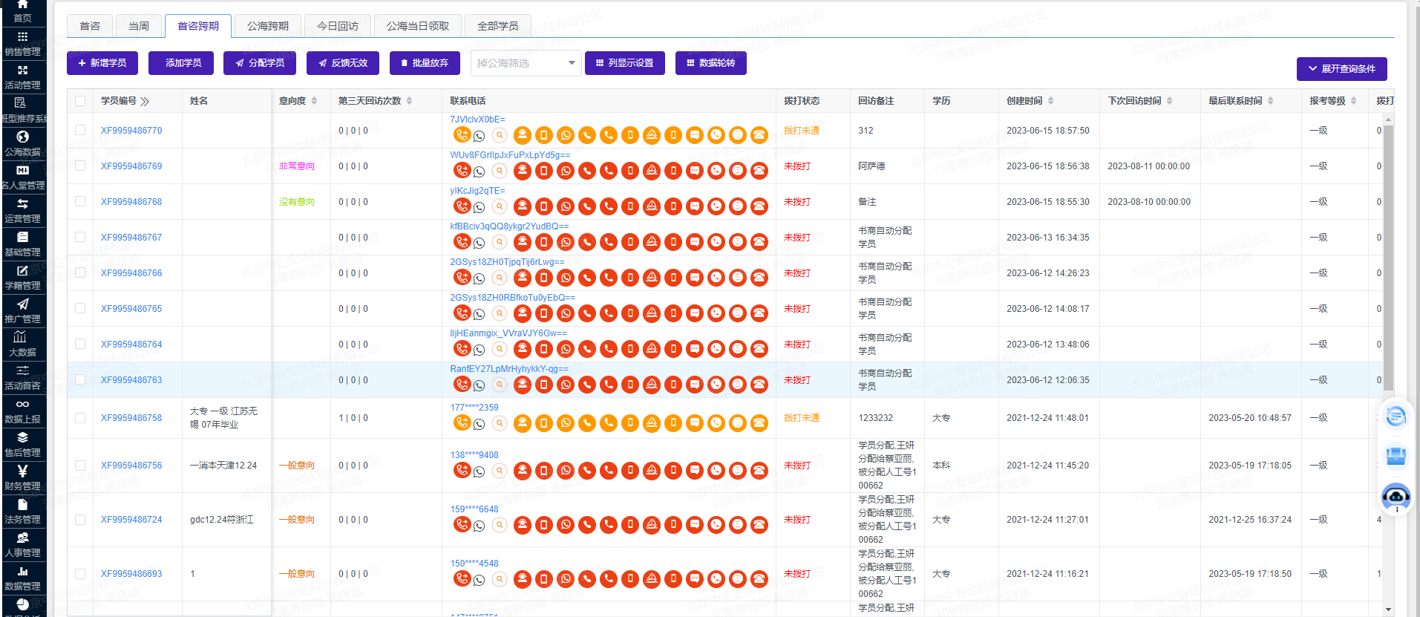Check the box for row XF9959486758
This screenshot has width=1420, height=617.
point(80,418)
